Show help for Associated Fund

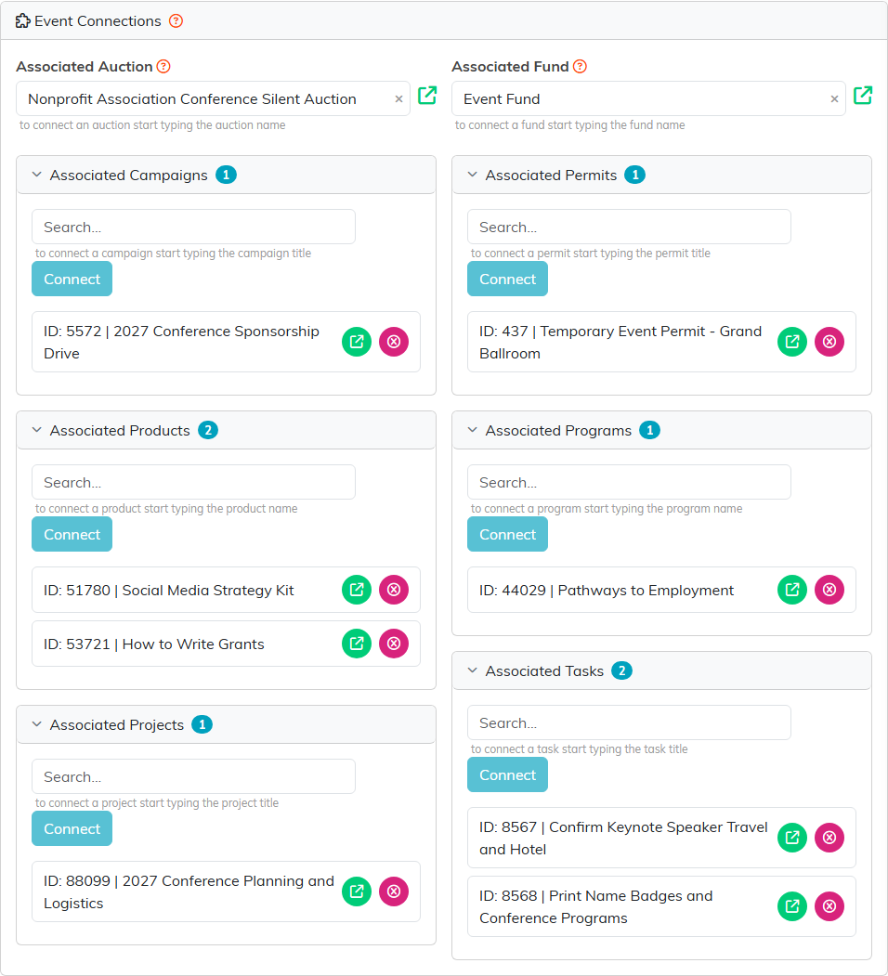[580, 67]
